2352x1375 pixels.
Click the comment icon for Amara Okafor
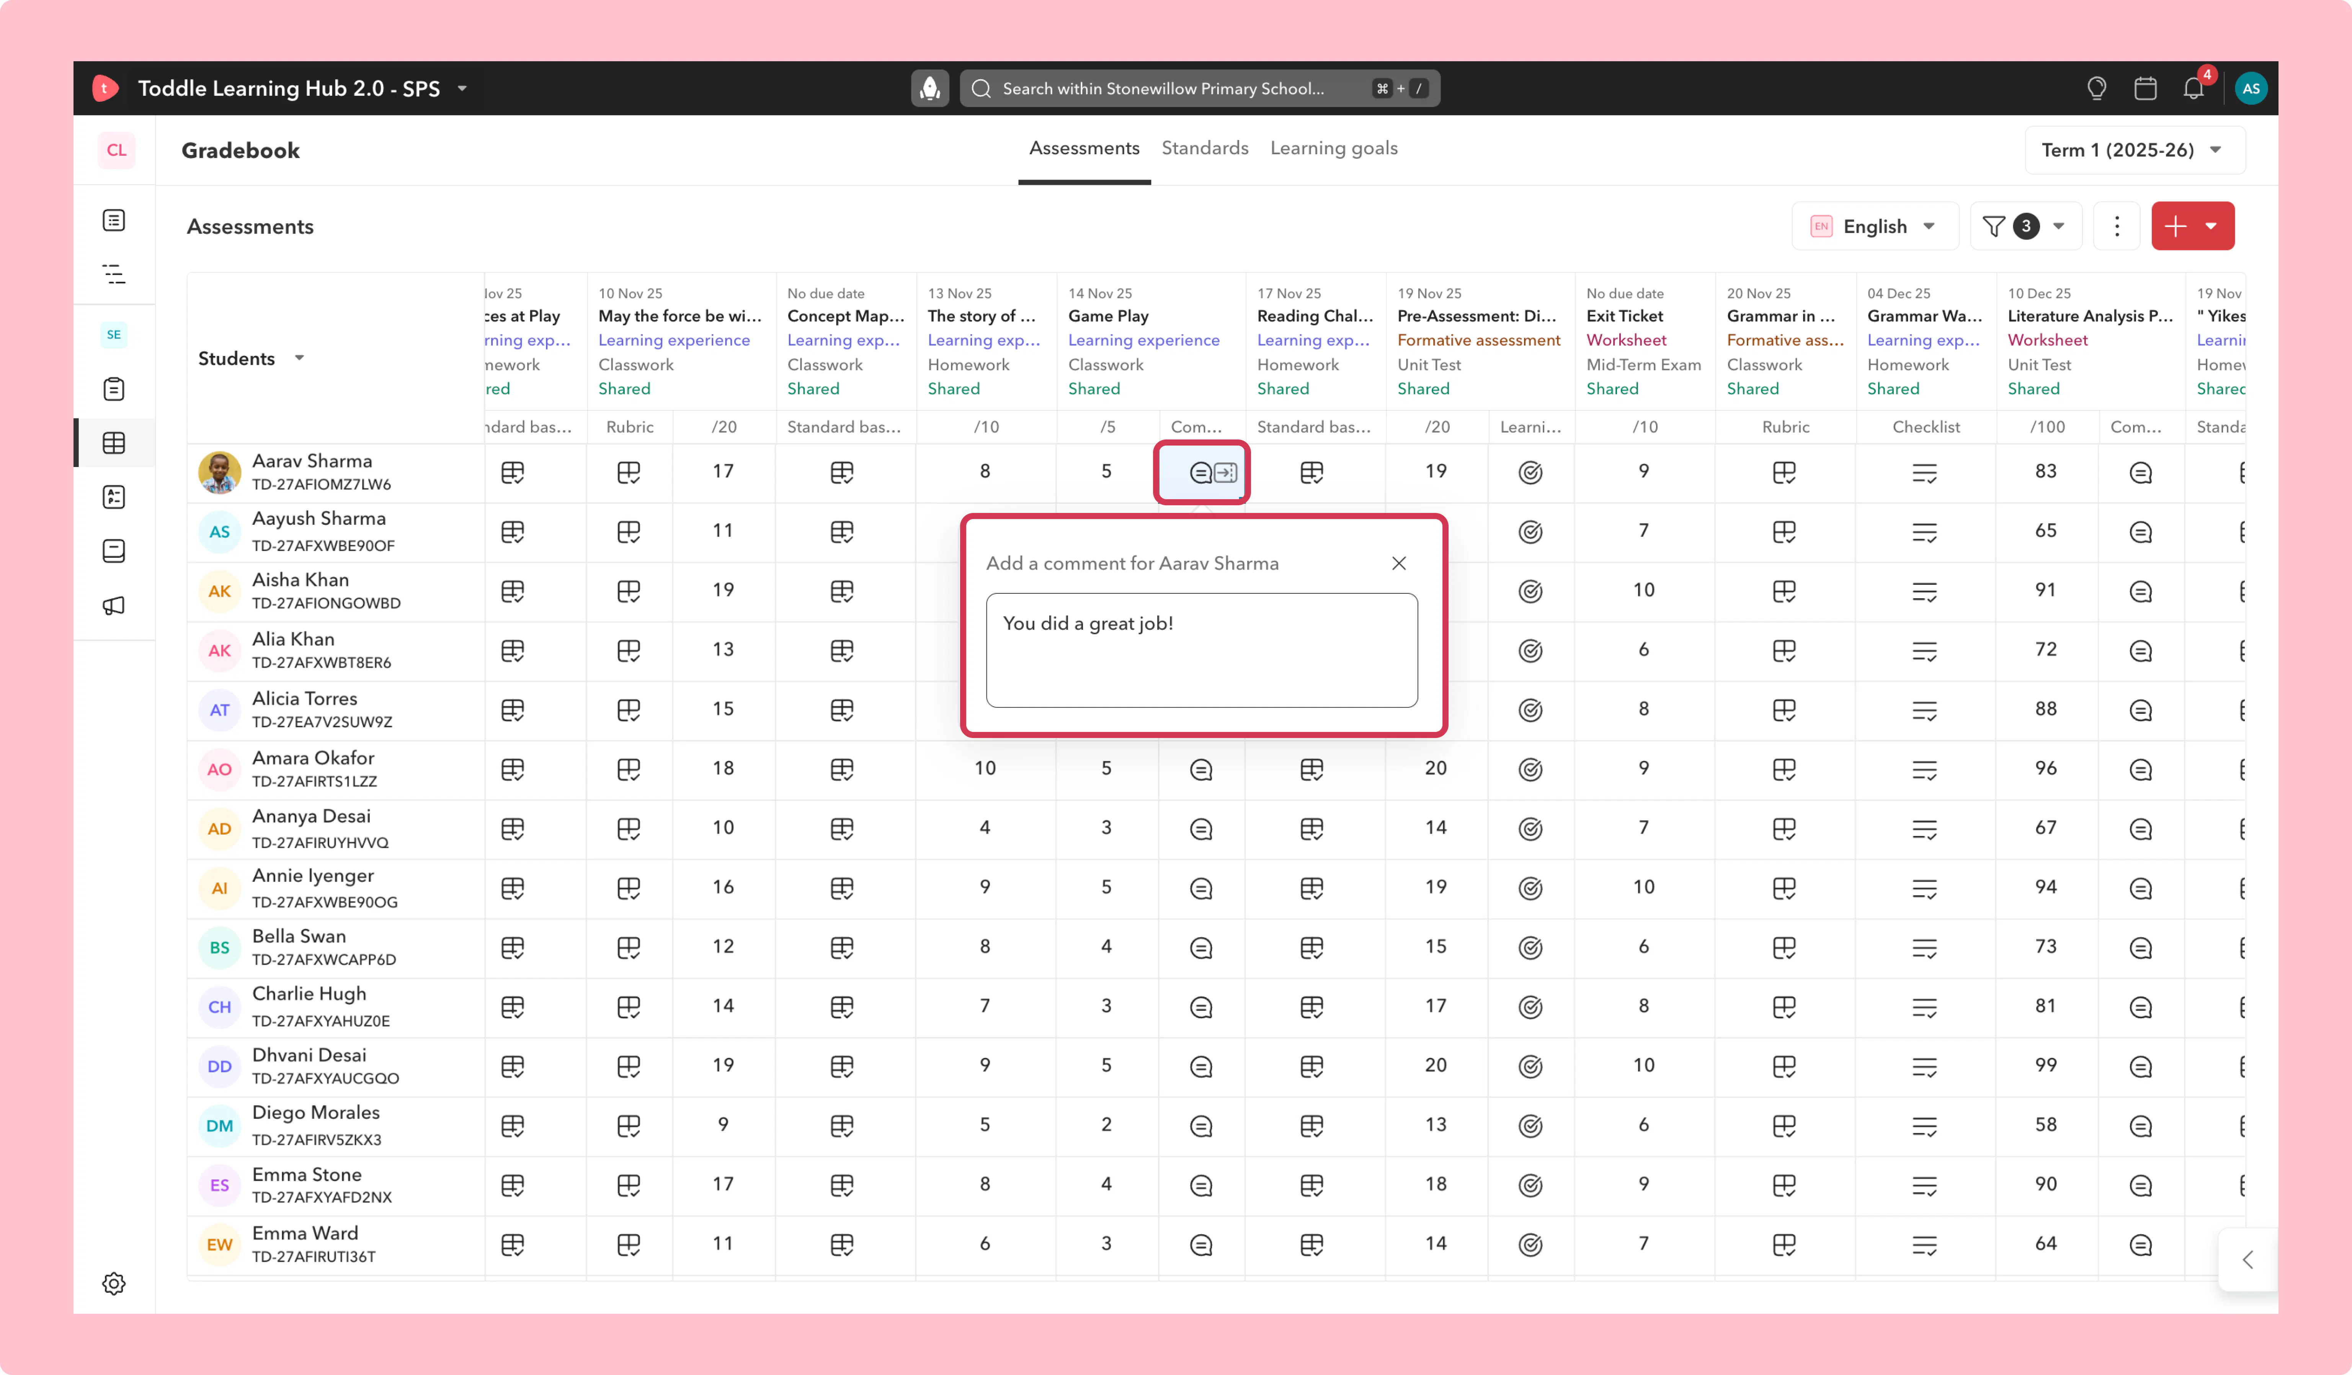[x=1201, y=769]
